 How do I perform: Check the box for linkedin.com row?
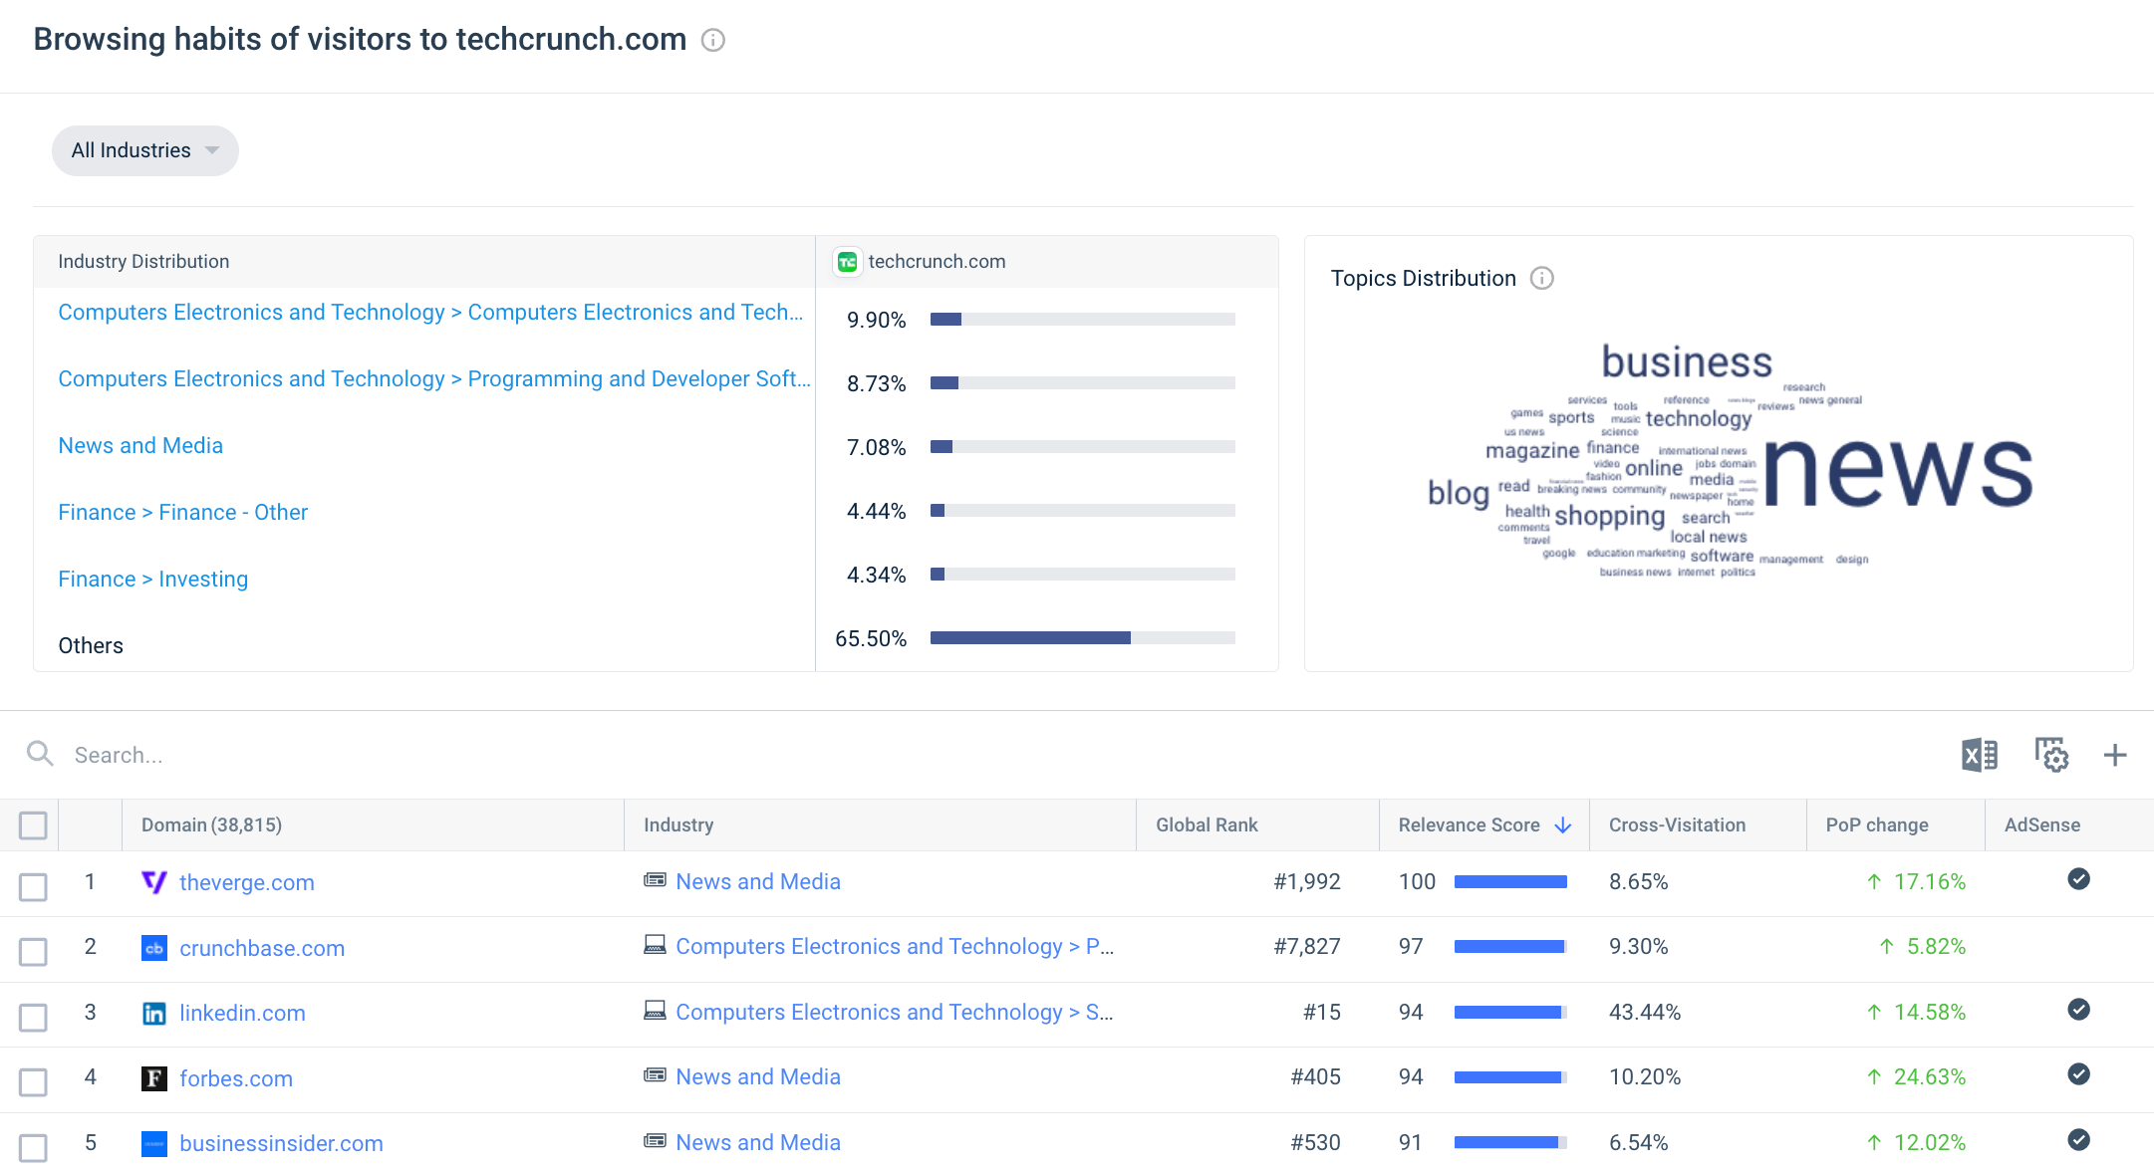tap(33, 1017)
